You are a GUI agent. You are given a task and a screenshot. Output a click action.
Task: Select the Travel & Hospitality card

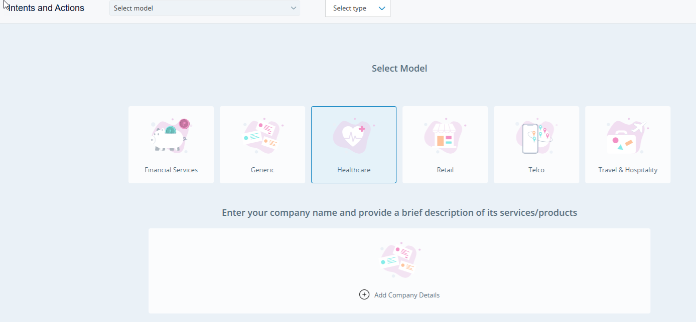pos(627,145)
